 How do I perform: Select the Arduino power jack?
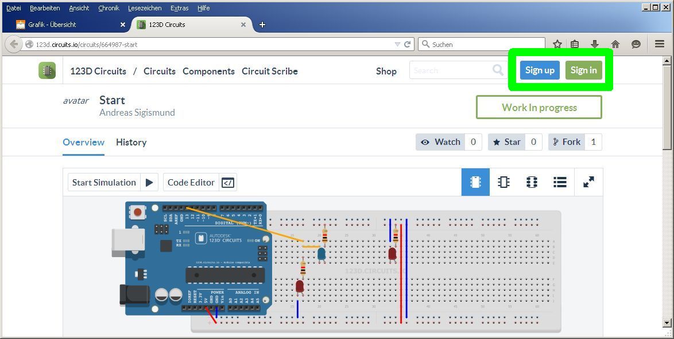(x=135, y=294)
